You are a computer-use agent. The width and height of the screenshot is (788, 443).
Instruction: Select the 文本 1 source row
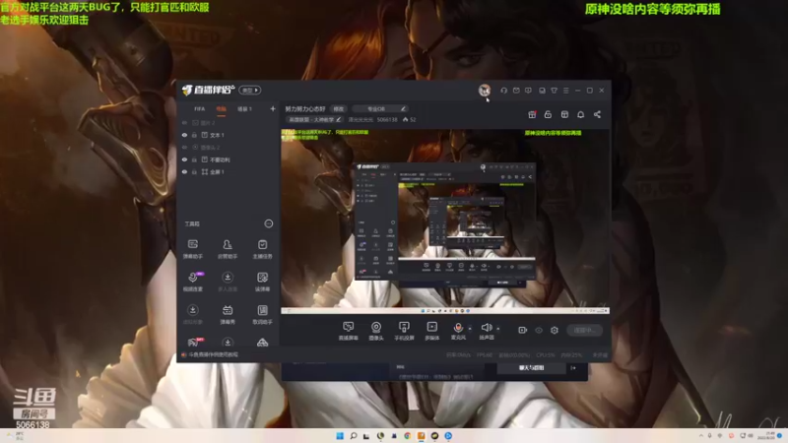point(229,135)
